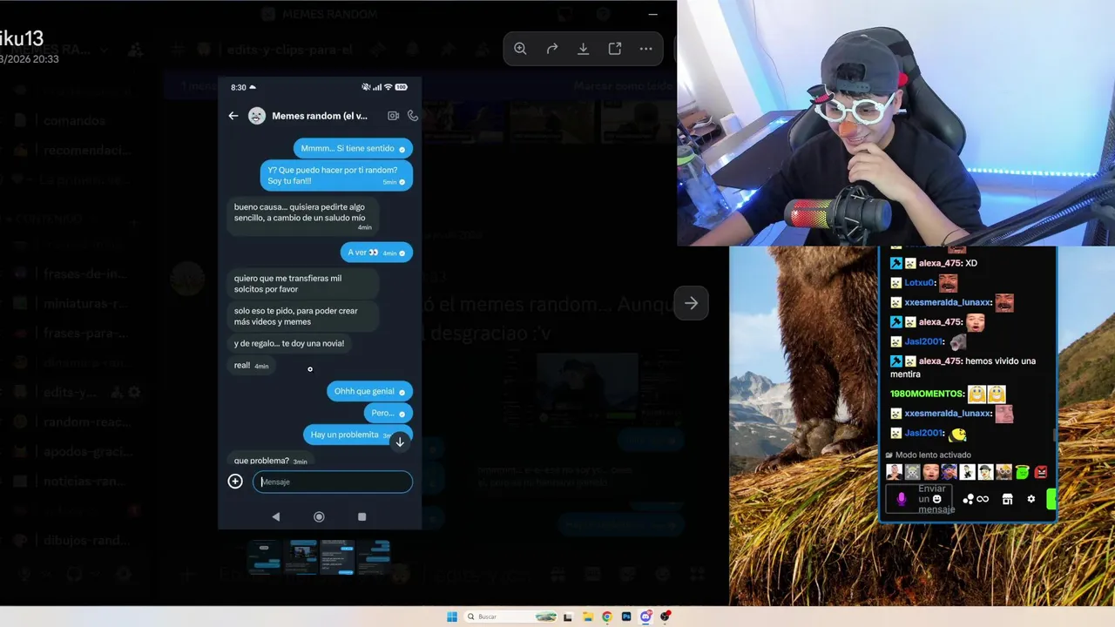1115x627 pixels.
Task: Select fourth thumbnail in image carousel
Action: pyautogui.click(x=373, y=557)
